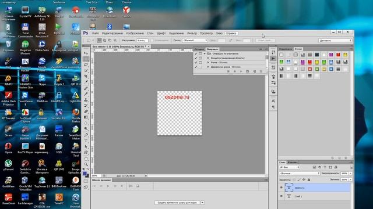Open the Редактирование menu
Screen dimensions: 373x209
[x=112, y=34]
